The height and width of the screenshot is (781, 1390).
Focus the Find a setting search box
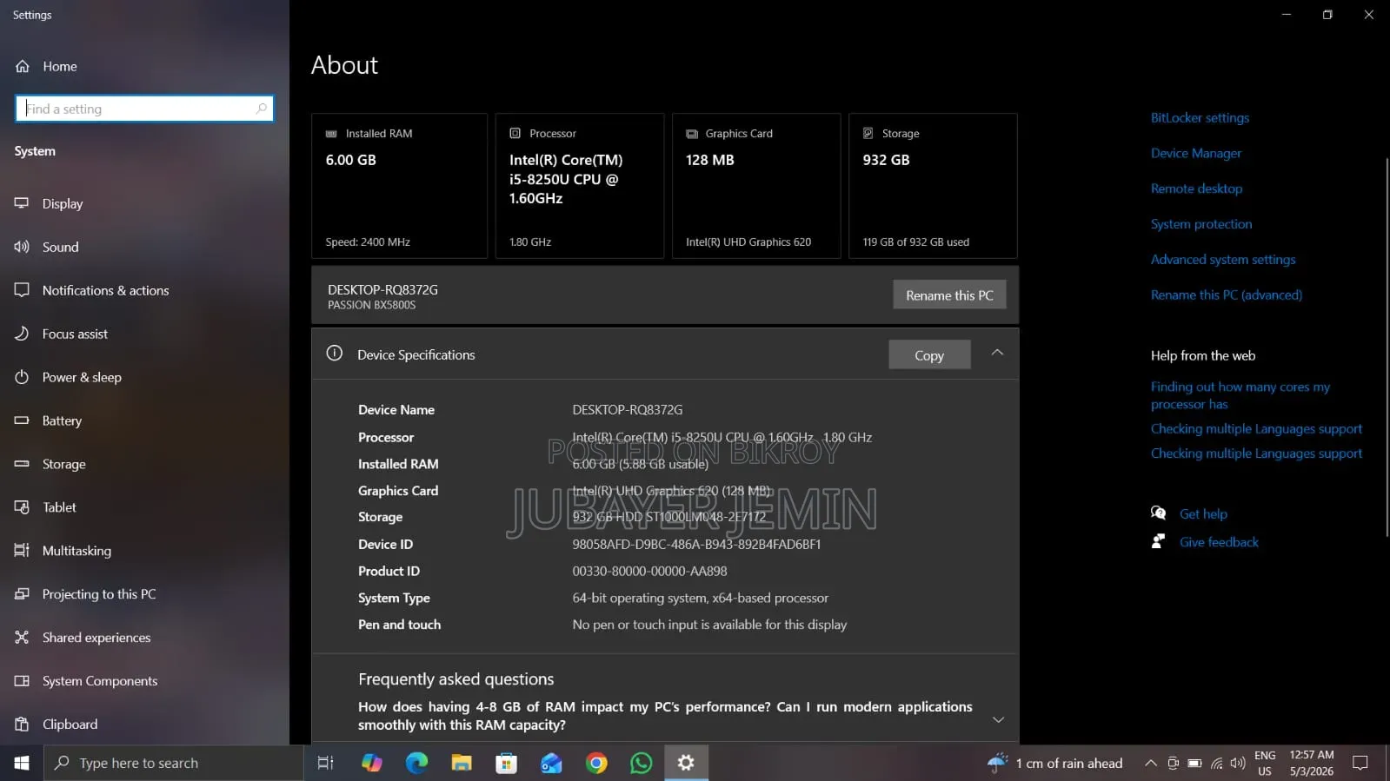click(x=144, y=109)
